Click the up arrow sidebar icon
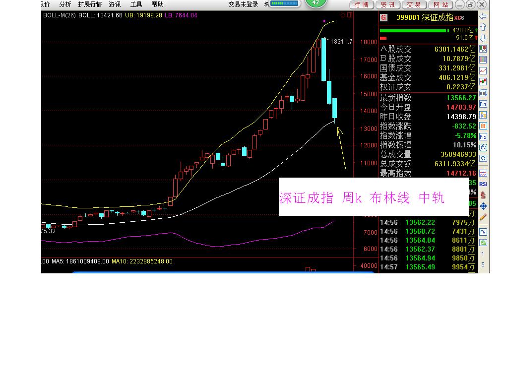508x381 pixels. (x=483, y=27)
